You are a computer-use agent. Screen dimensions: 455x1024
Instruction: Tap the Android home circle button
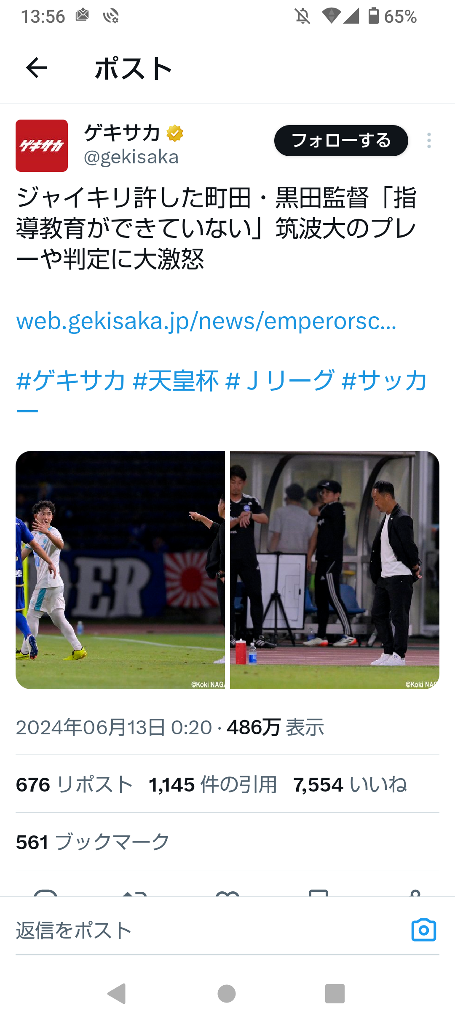tap(227, 994)
